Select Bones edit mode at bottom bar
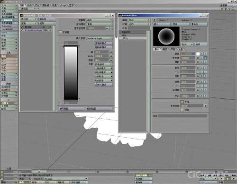Viewport: 237px width, 184px height. coord(37,183)
